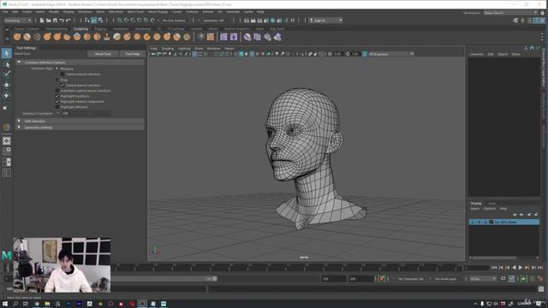
Task: Enable Snap to grids icon
Action: pos(120,21)
